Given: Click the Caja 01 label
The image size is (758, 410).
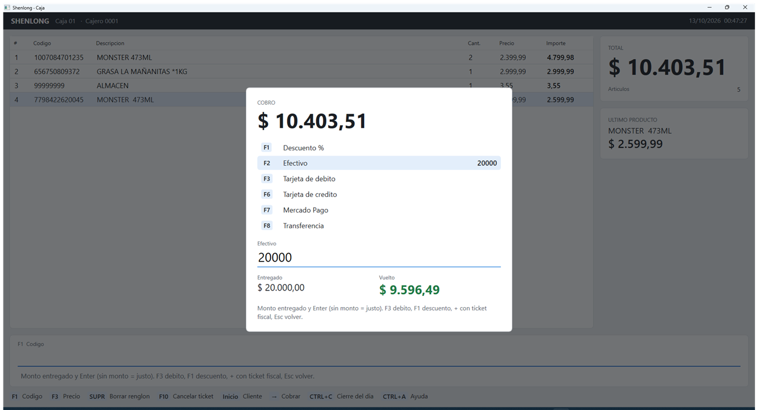Looking at the screenshot, I should click(65, 21).
